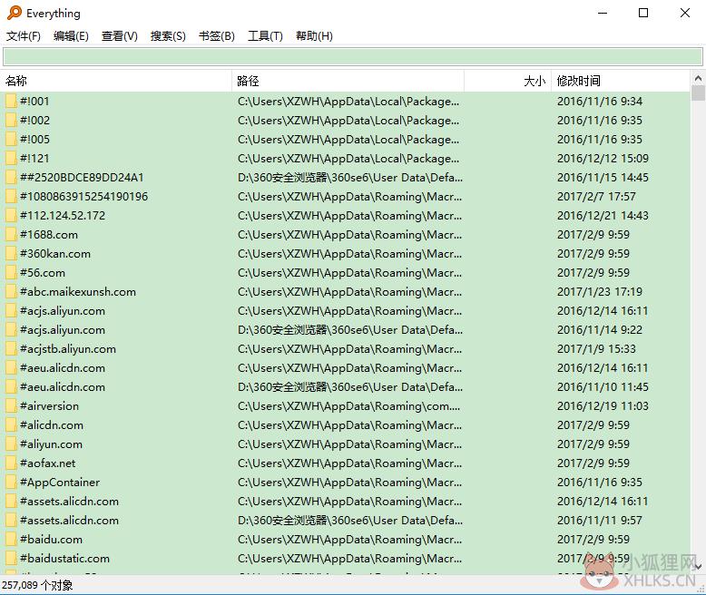Click folder icon of #!002

point(11,120)
